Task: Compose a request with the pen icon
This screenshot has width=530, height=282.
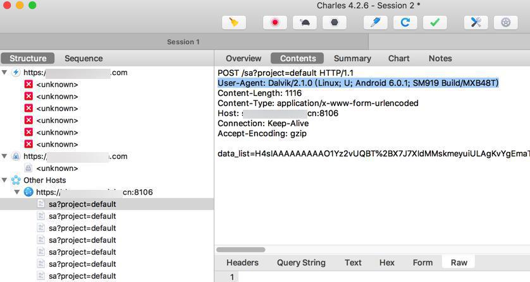Action: click(376, 23)
